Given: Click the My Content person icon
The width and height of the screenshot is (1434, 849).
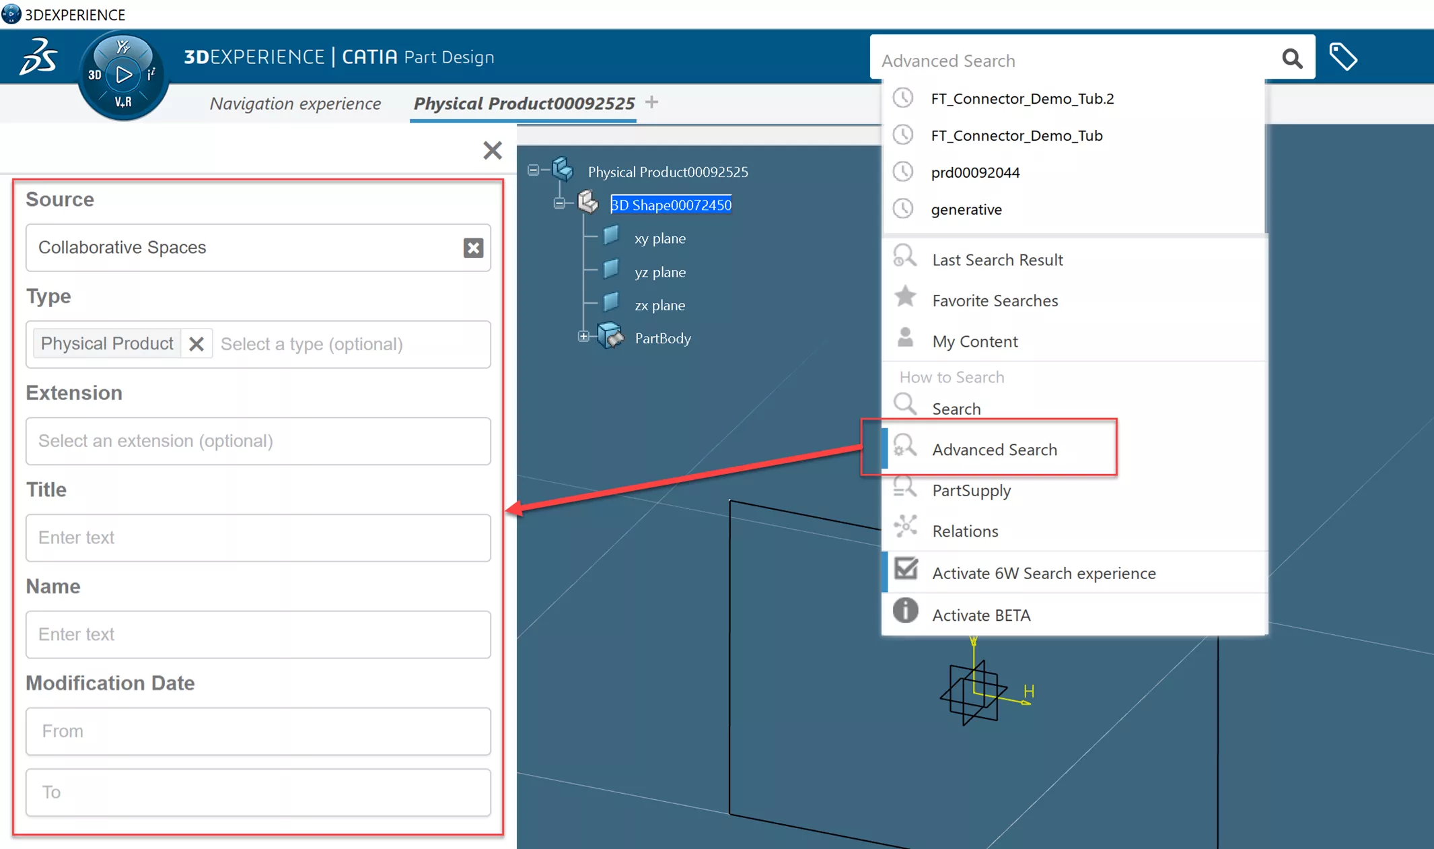Looking at the screenshot, I should click(905, 337).
